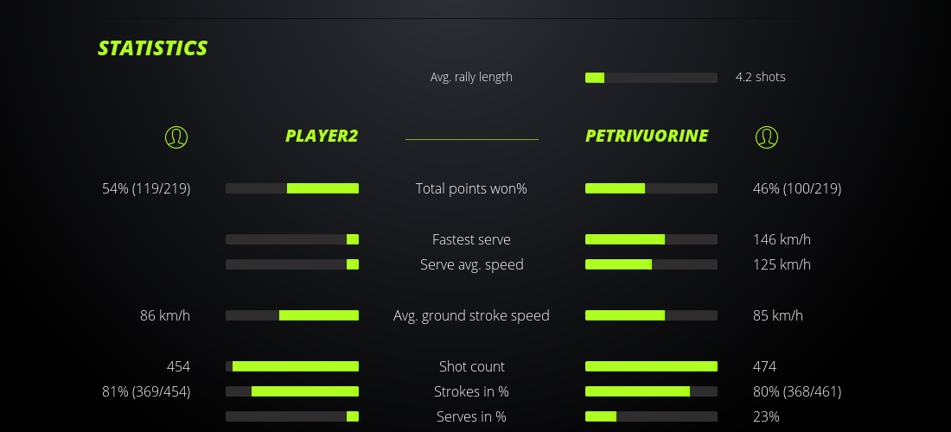This screenshot has width=951, height=432.
Task: Select the PLAYER2 name heading
Action: 322,136
